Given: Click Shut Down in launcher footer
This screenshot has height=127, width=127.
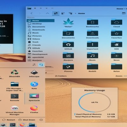Looking at the screenshot, I should (x=27, y=120).
